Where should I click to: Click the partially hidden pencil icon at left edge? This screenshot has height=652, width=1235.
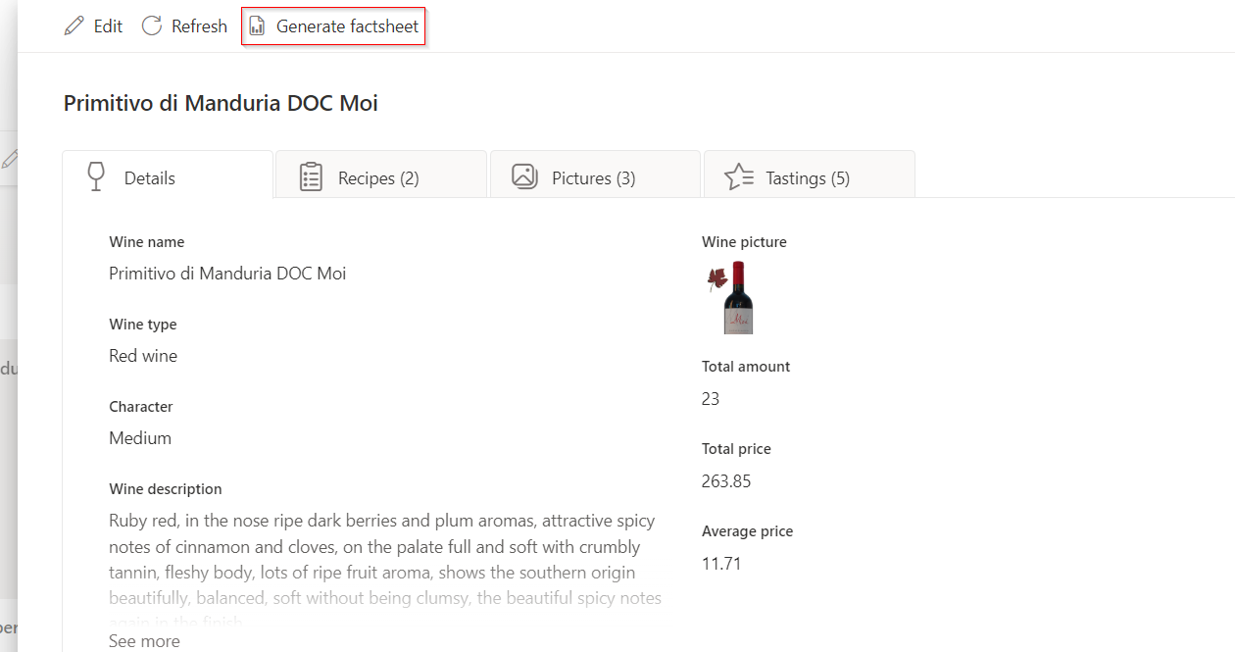[x=10, y=159]
